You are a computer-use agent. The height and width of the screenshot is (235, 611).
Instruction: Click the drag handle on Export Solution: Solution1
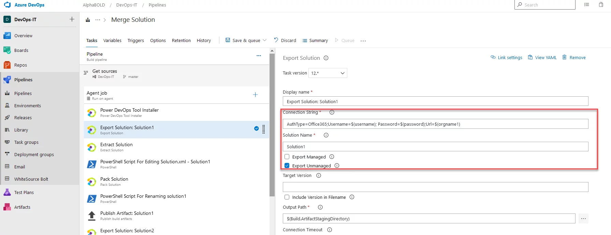tap(264, 129)
